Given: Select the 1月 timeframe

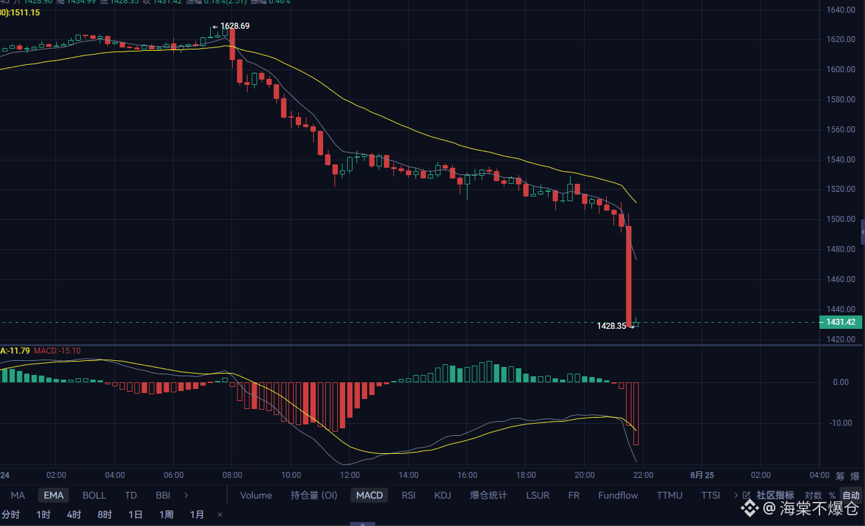Looking at the screenshot, I should click(197, 515).
